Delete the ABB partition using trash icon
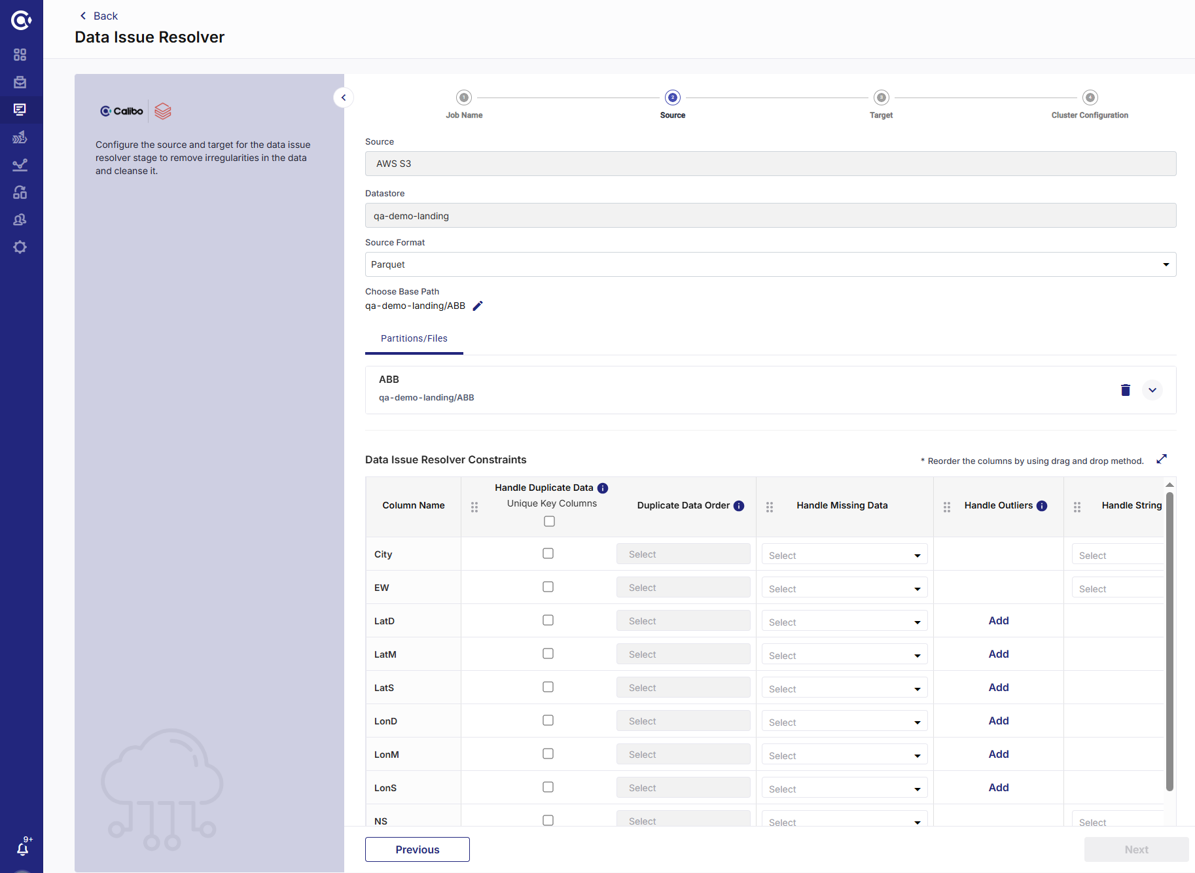The width and height of the screenshot is (1195, 873). click(x=1125, y=390)
